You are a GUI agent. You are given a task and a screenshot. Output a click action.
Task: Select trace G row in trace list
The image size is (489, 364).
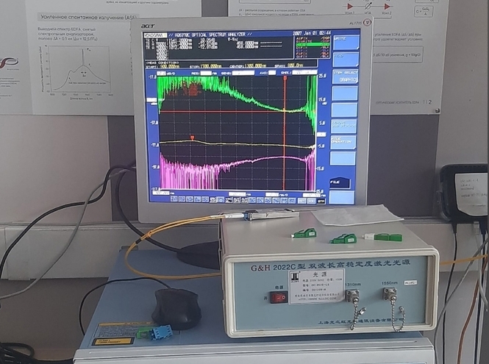tap(313, 57)
